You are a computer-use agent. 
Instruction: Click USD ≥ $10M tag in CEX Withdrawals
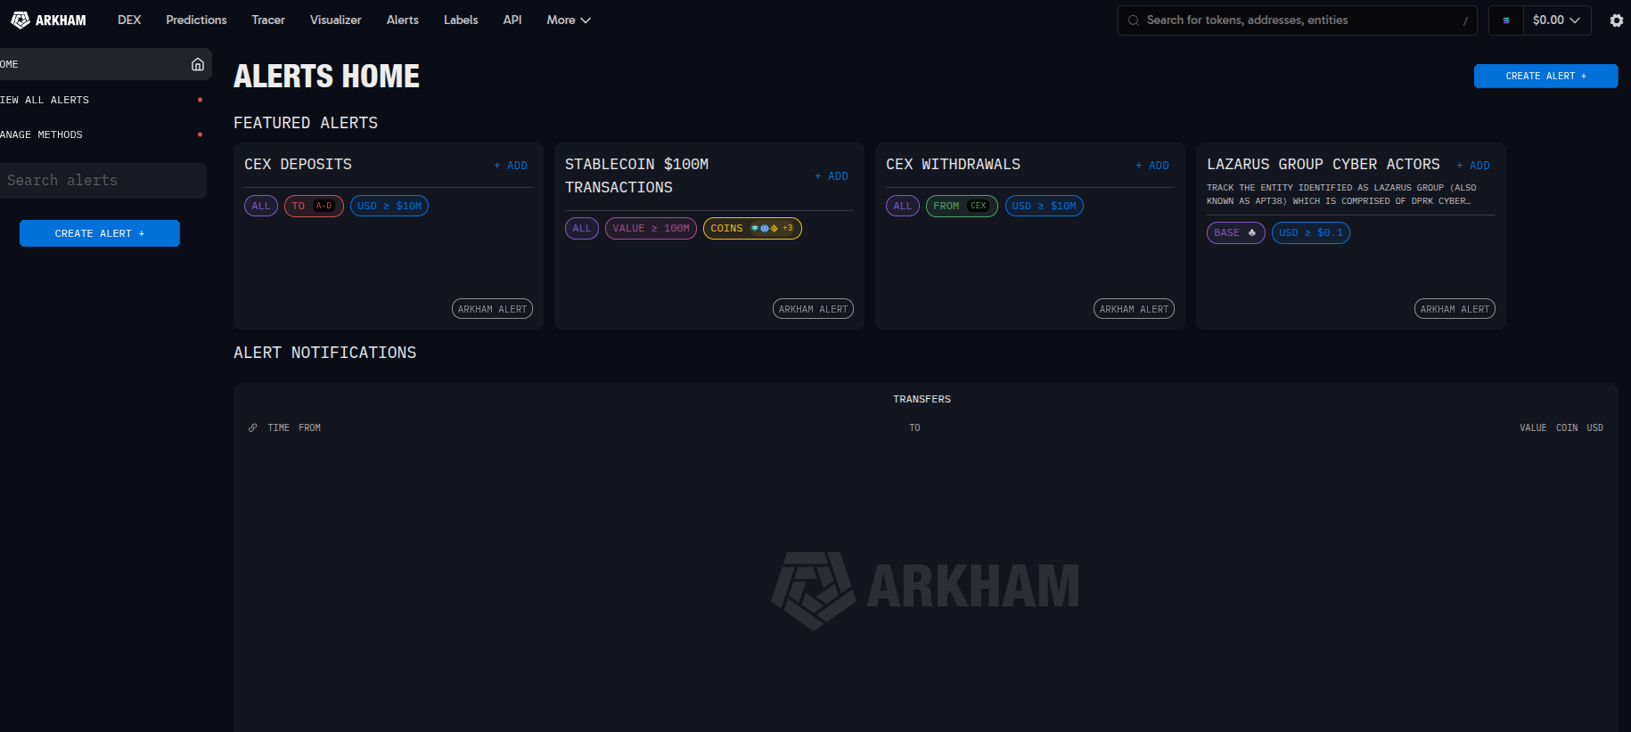coord(1045,207)
